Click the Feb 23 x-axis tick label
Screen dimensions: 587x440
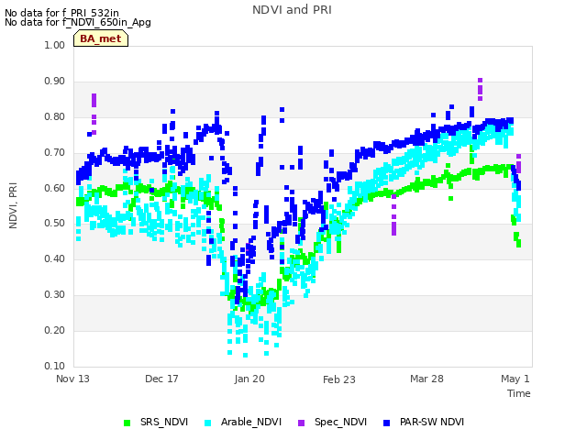coord(339,379)
